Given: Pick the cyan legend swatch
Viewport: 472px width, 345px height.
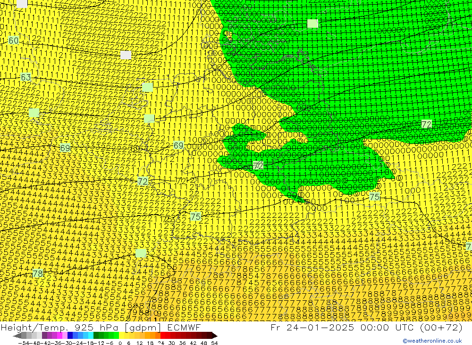Looking at the screenshot, I should [x=91, y=336].
